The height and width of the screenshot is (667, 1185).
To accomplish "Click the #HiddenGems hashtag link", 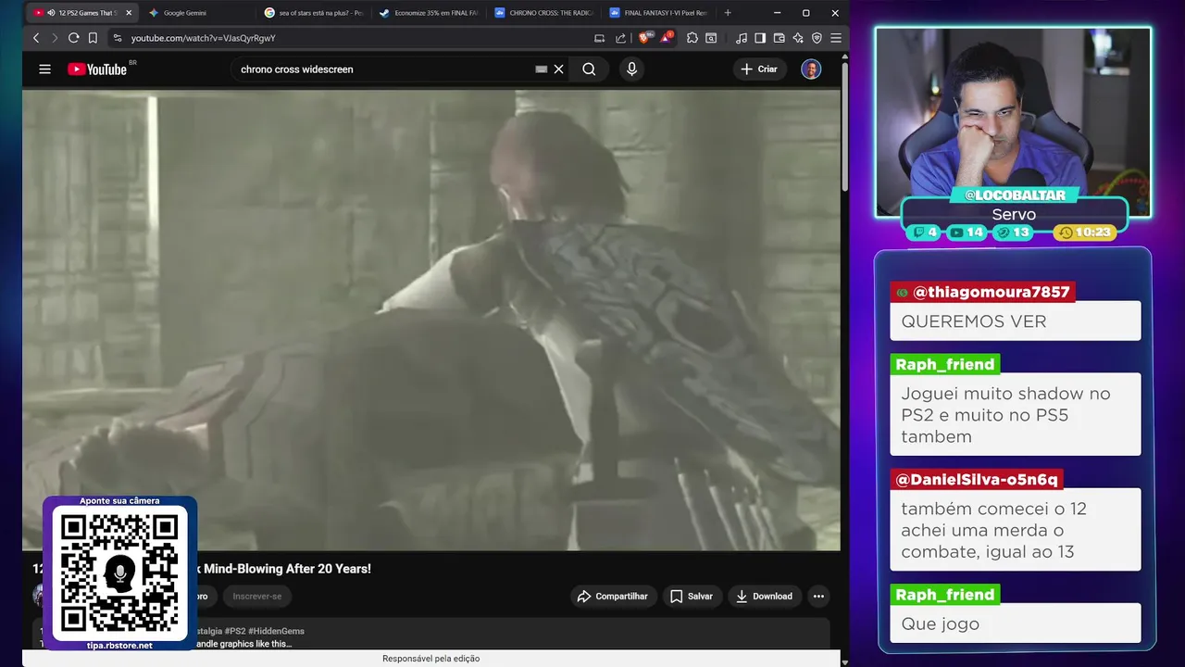I will [276, 631].
